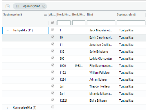The image size is (146, 110).
Task: Select the Ludvig Olofsdotter row
Action: (74, 58)
